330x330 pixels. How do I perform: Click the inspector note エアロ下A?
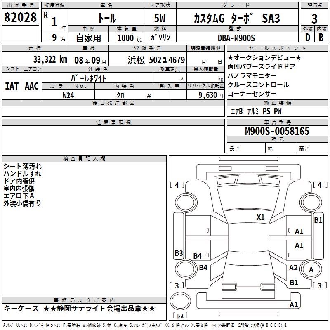tap(19, 196)
